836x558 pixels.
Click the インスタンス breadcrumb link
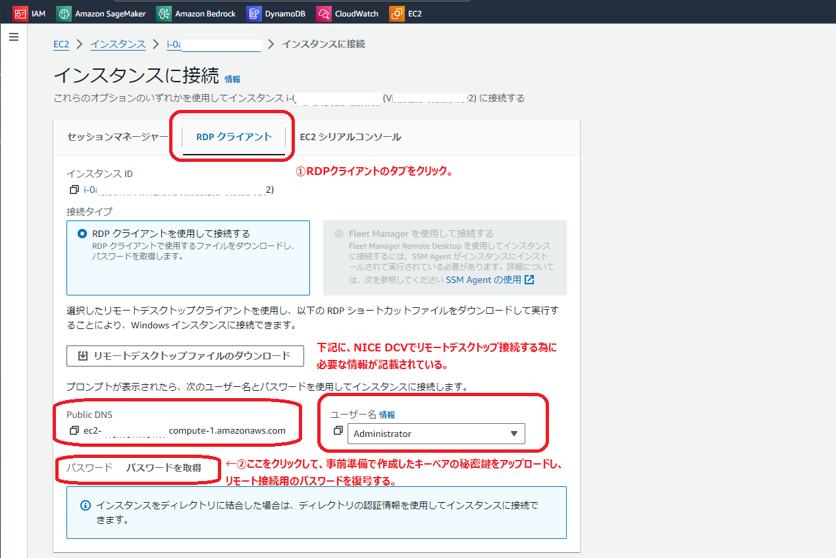[x=118, y=44]
